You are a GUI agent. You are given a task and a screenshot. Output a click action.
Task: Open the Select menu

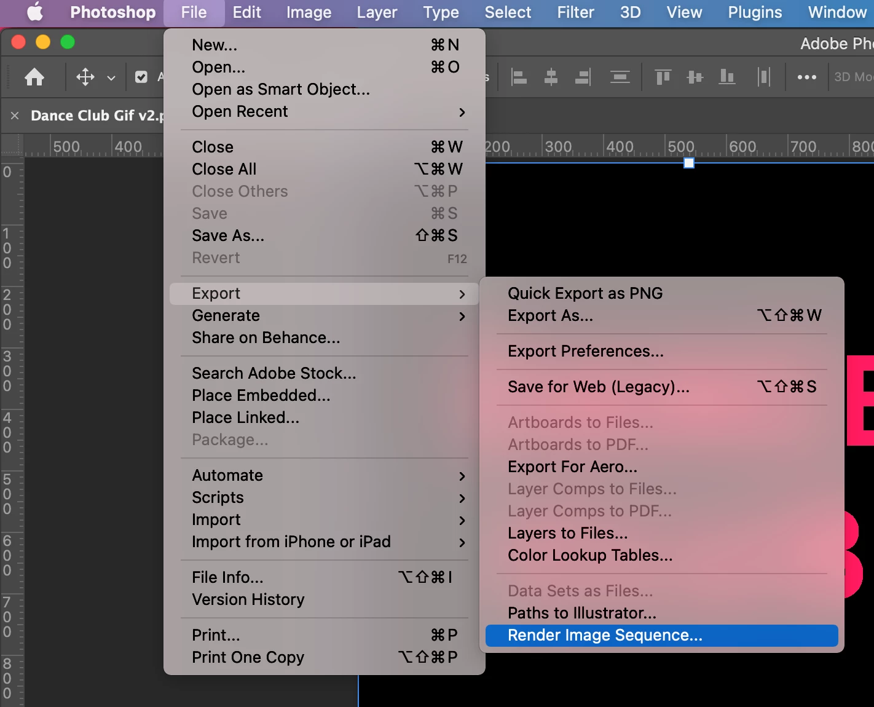pyautogui.click(x=508, y=12)
